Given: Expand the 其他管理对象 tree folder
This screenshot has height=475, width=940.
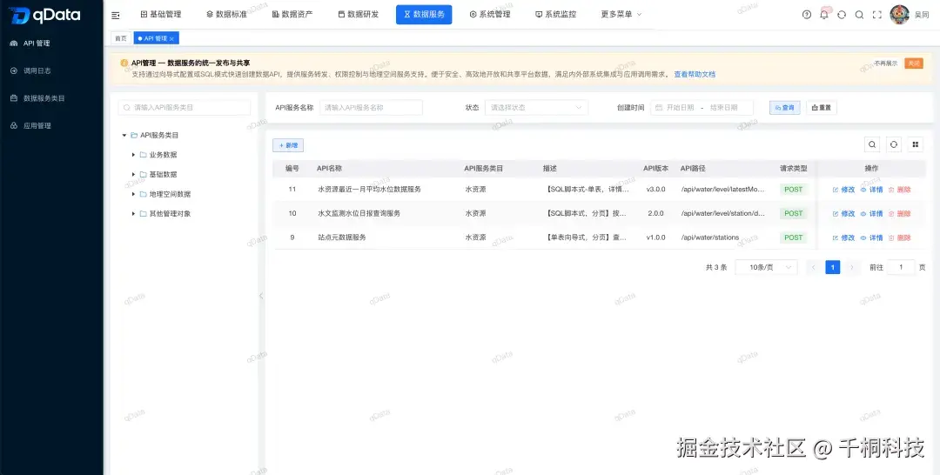Looking at the screenshot, I should (x=134, y=213).
